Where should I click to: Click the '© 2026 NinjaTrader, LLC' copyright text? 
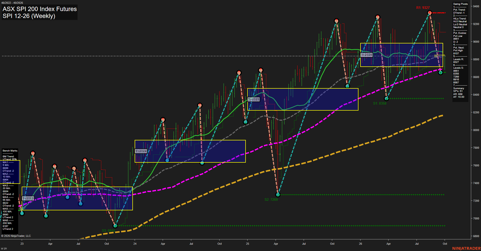(16, 236)
